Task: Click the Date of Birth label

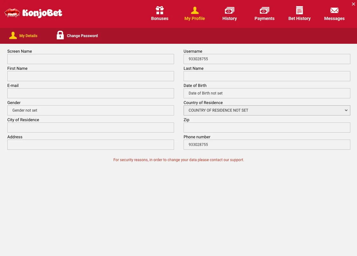Action: (x=195, y=85)
